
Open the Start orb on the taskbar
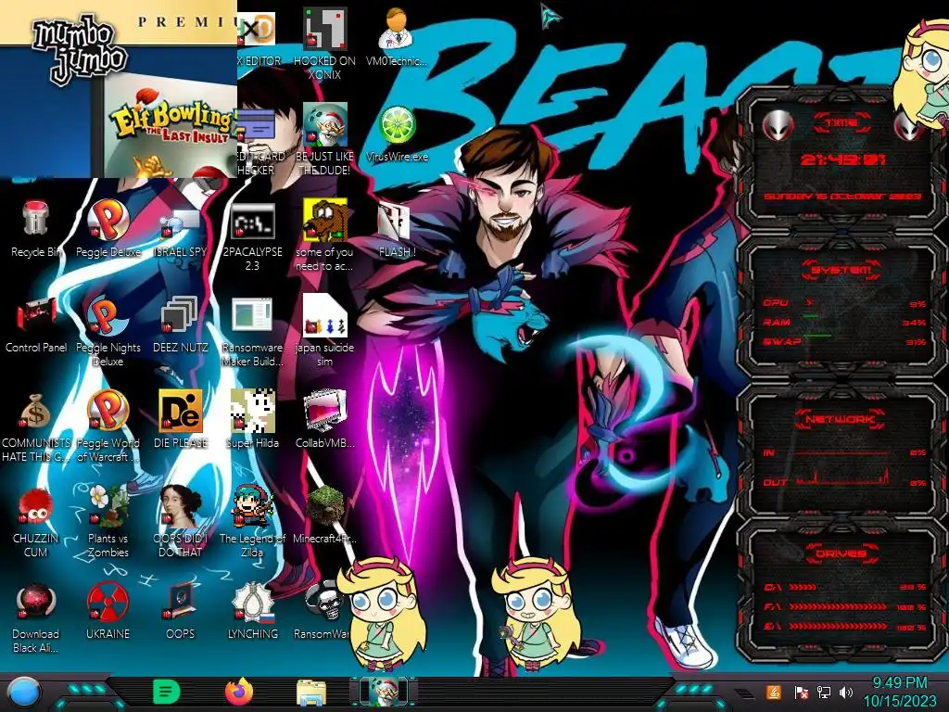tap(23, 692)
